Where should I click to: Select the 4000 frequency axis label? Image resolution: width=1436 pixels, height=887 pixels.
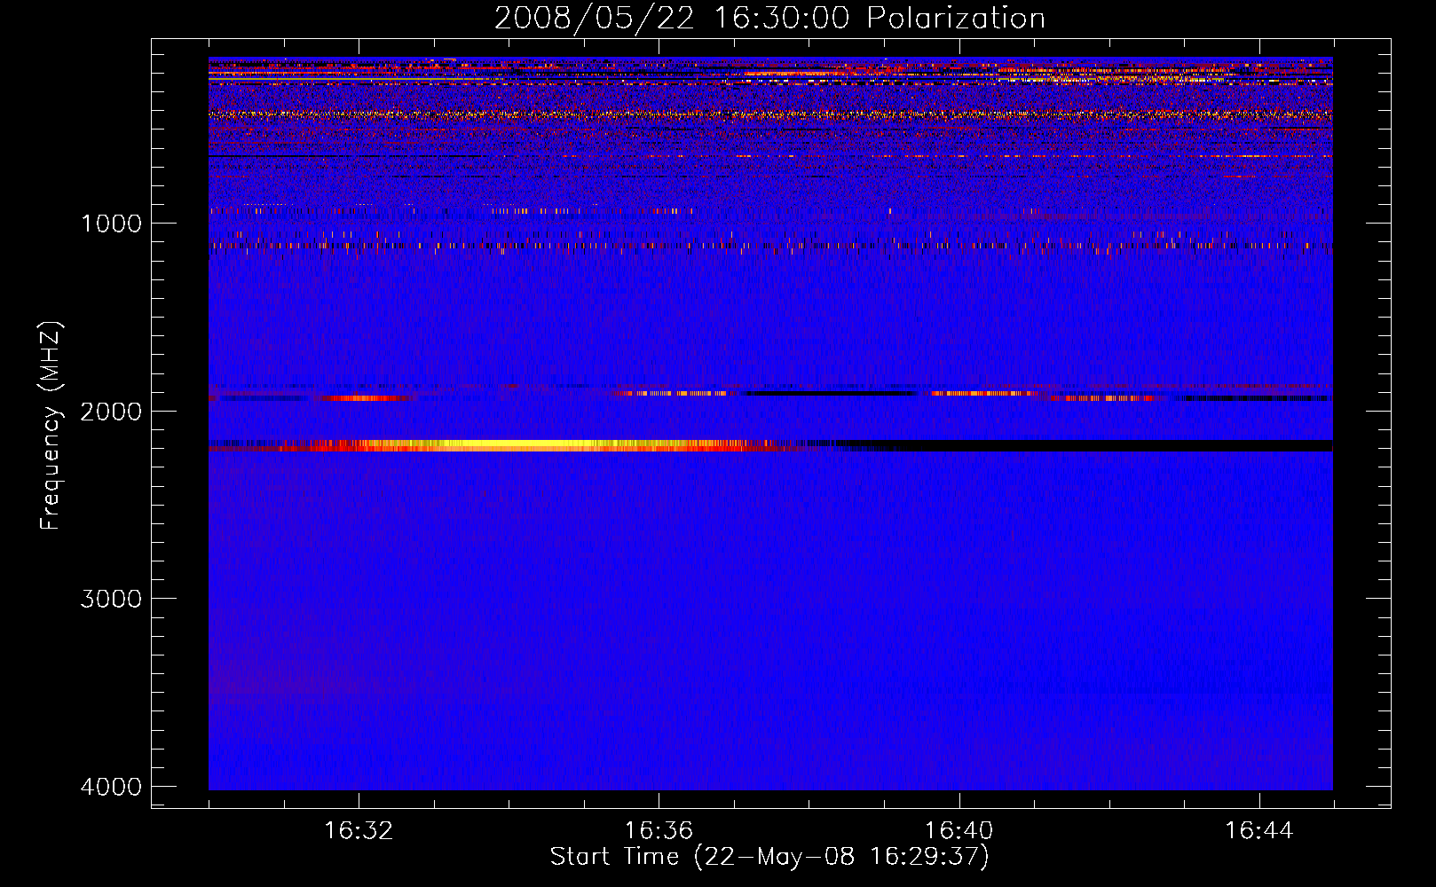coord(111,786)
